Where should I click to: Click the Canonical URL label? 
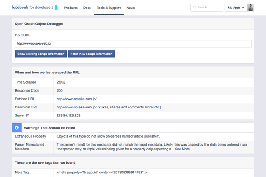pos(26,107)
